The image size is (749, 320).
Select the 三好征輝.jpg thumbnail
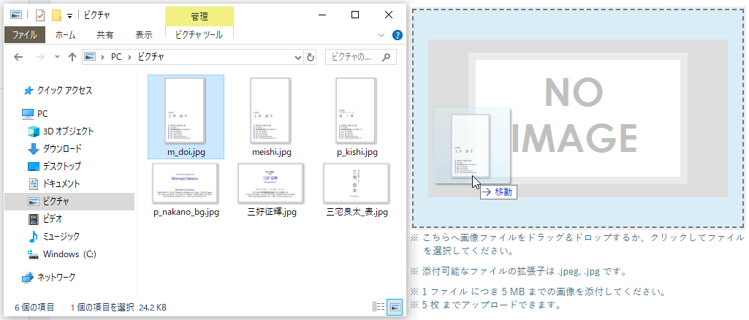pyautogui.click(x=271, y=183)
